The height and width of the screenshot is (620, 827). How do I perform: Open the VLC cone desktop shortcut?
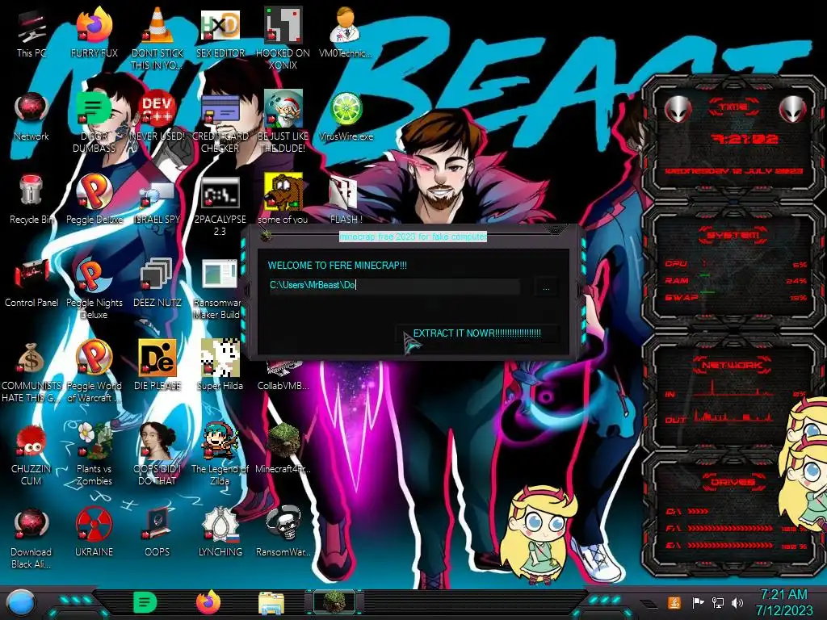click(x=157, y=38)
